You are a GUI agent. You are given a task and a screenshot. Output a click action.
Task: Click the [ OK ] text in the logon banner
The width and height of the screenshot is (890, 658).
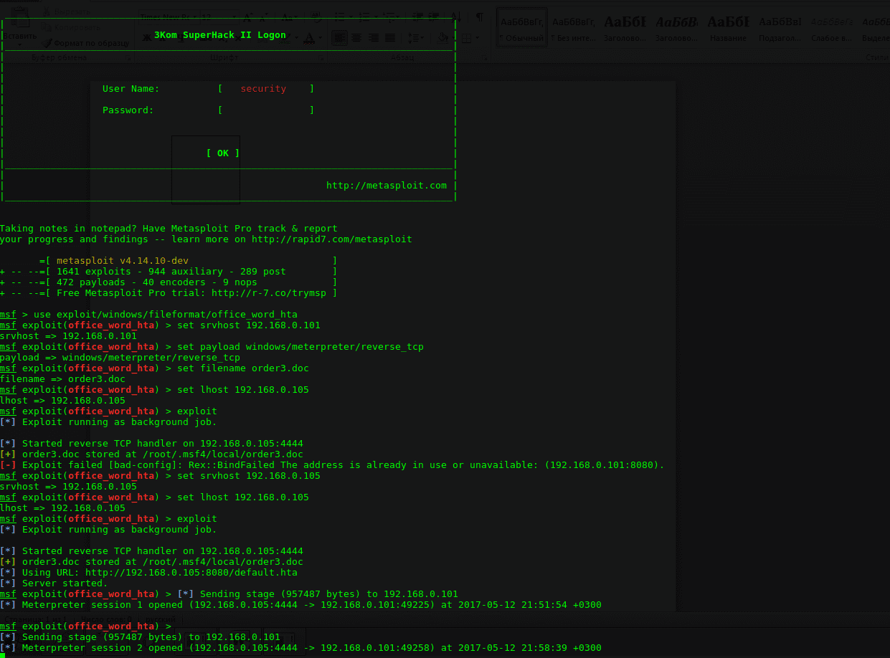[223, 153]
